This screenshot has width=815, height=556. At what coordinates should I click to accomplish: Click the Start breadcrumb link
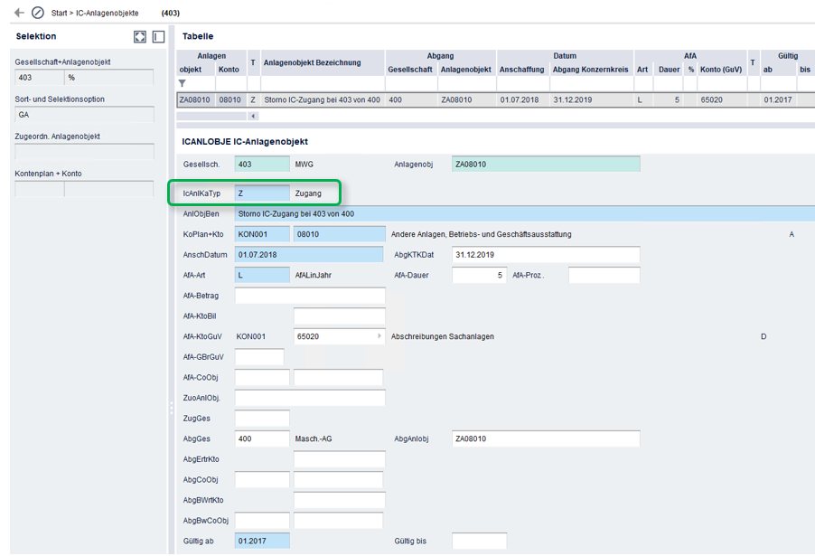click(x=60, y=14)
